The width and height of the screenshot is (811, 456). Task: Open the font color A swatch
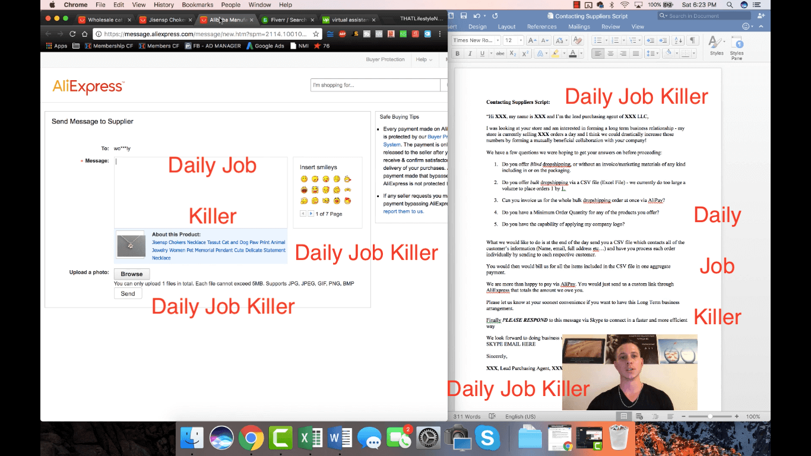pos(572,53)
